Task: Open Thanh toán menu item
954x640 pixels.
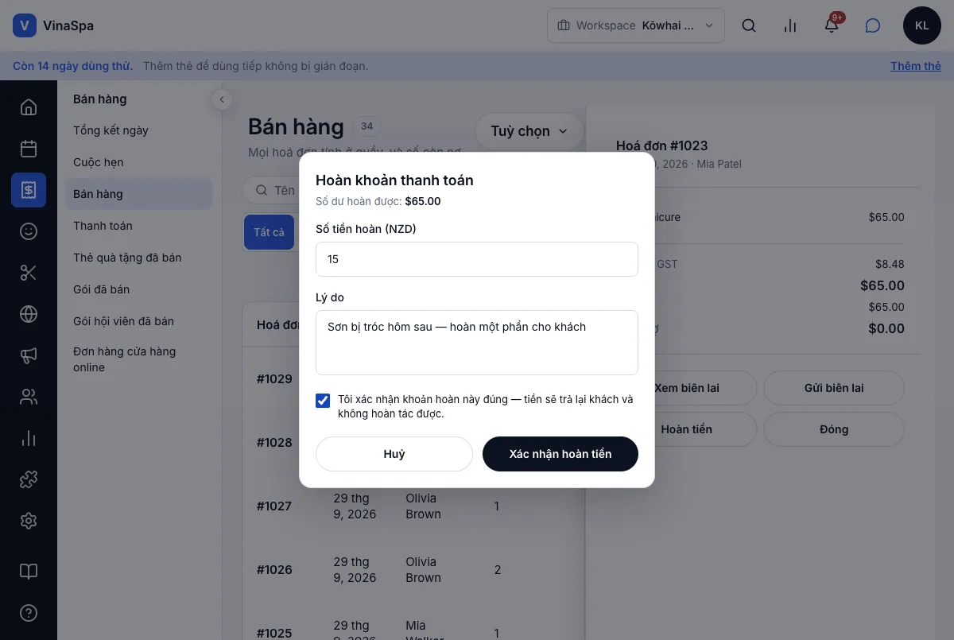Action: pos(139,226)
